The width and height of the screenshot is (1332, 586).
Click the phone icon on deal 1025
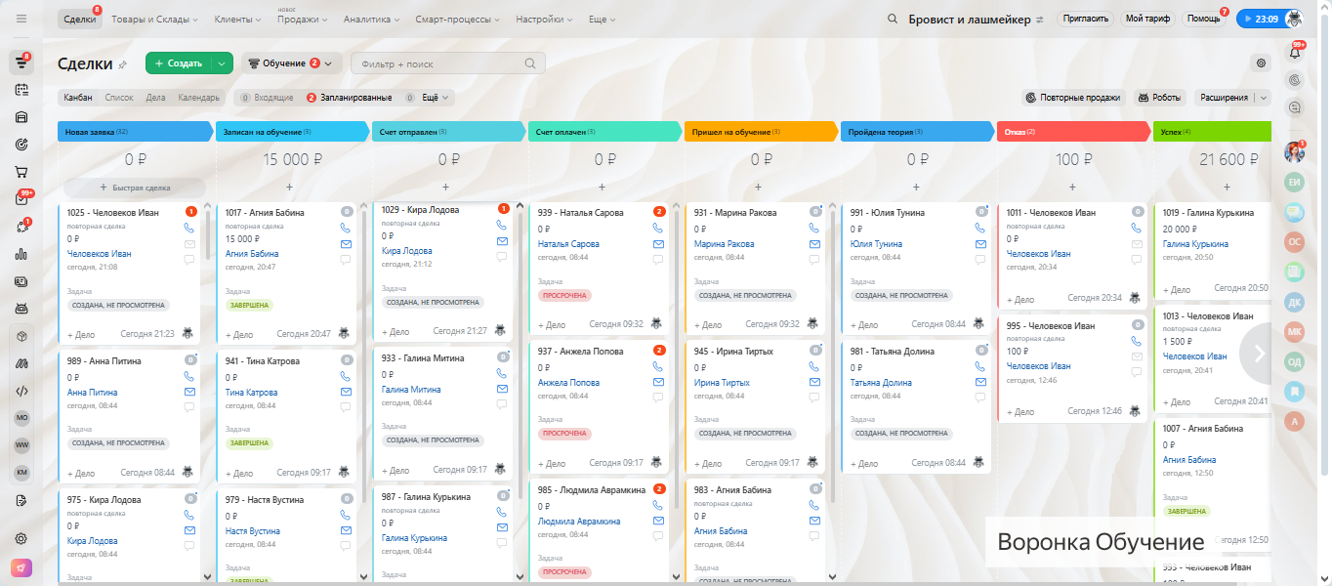pos(189,228)
